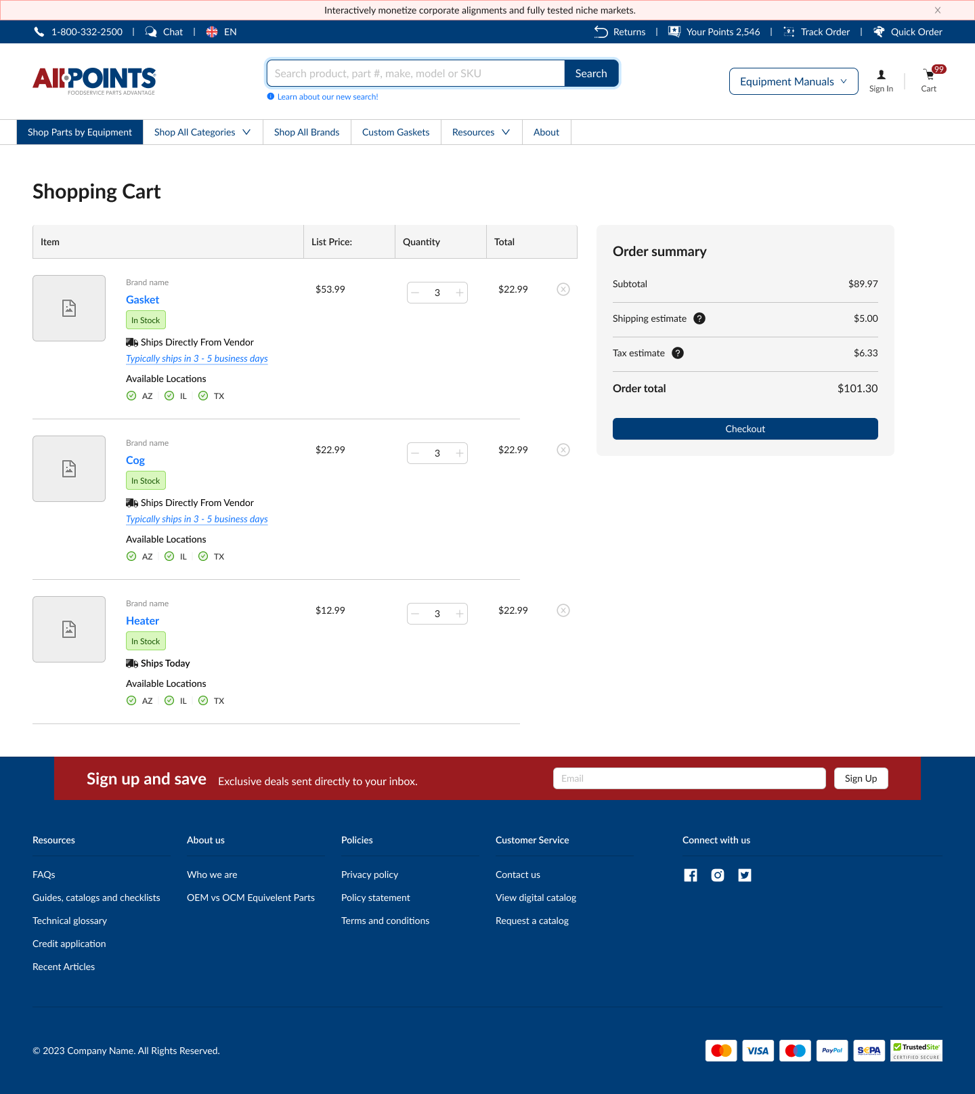Viewport: 975px width, 1094px height.
Task: Increase the Gasket quantity by one
Action: [459, 293]
